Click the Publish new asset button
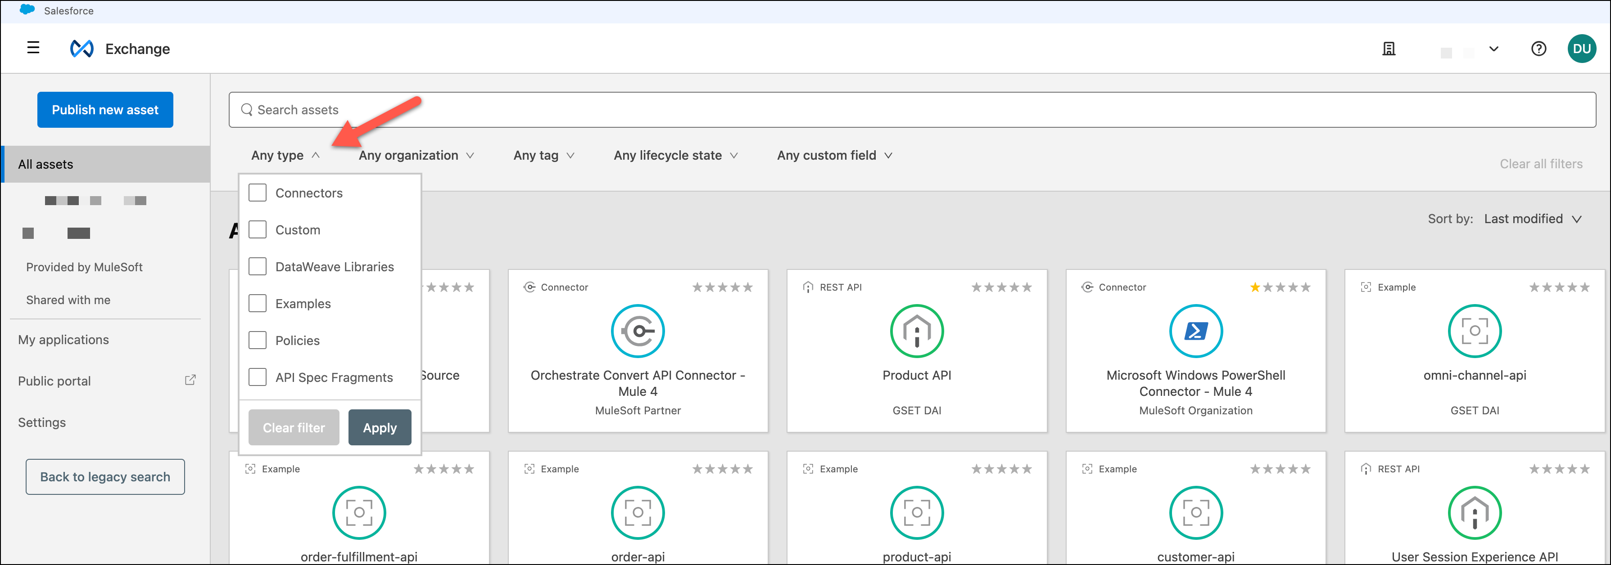Image resolution: width=1611 pixels, height=565 pixels. click(105, 110)
